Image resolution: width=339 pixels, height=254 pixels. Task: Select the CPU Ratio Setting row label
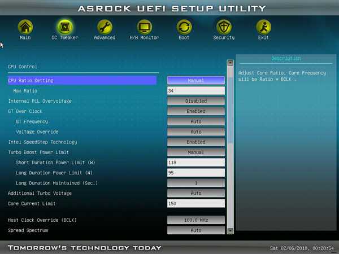[x=31, y=80]
